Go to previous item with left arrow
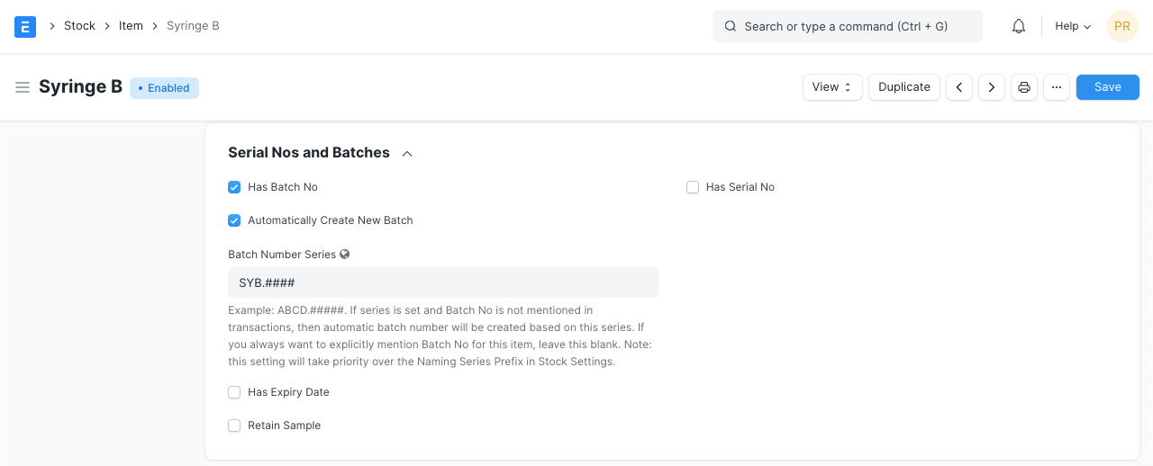Viewport: 1153px width, 466px height. (x=959, y=87)
